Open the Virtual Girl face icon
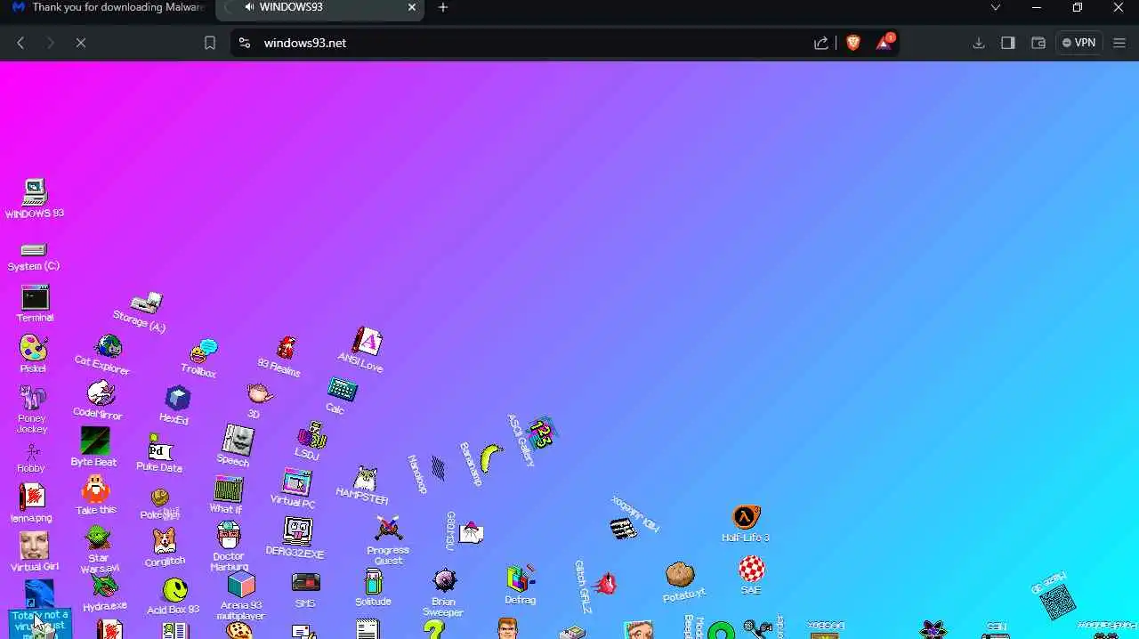The width and height of the screenshot is (1139, 639). [34, 545]
